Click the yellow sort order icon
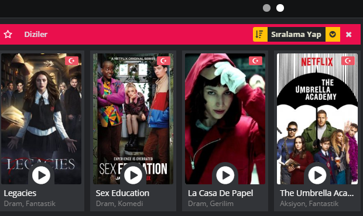This screenshot has height=216, width=363. (x=260, y=35)
